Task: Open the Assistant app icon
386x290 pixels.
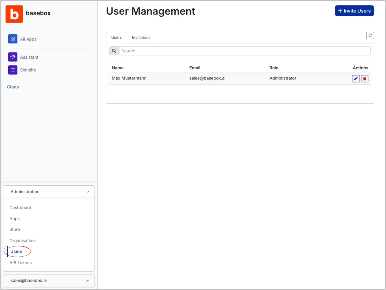Action: 13,57
